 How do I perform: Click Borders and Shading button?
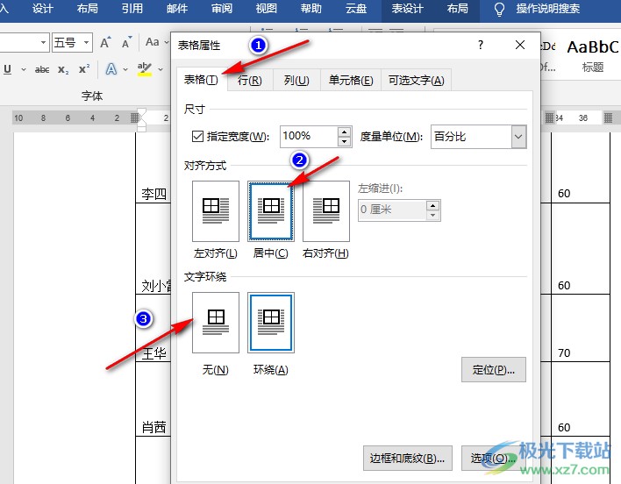(x=408, y=459)
